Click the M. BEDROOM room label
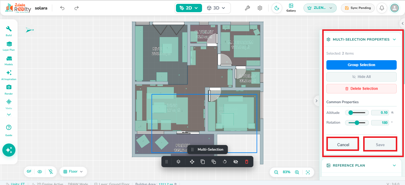Image resolution: width=405 pixels, height=185 pixels. point(241,42)
